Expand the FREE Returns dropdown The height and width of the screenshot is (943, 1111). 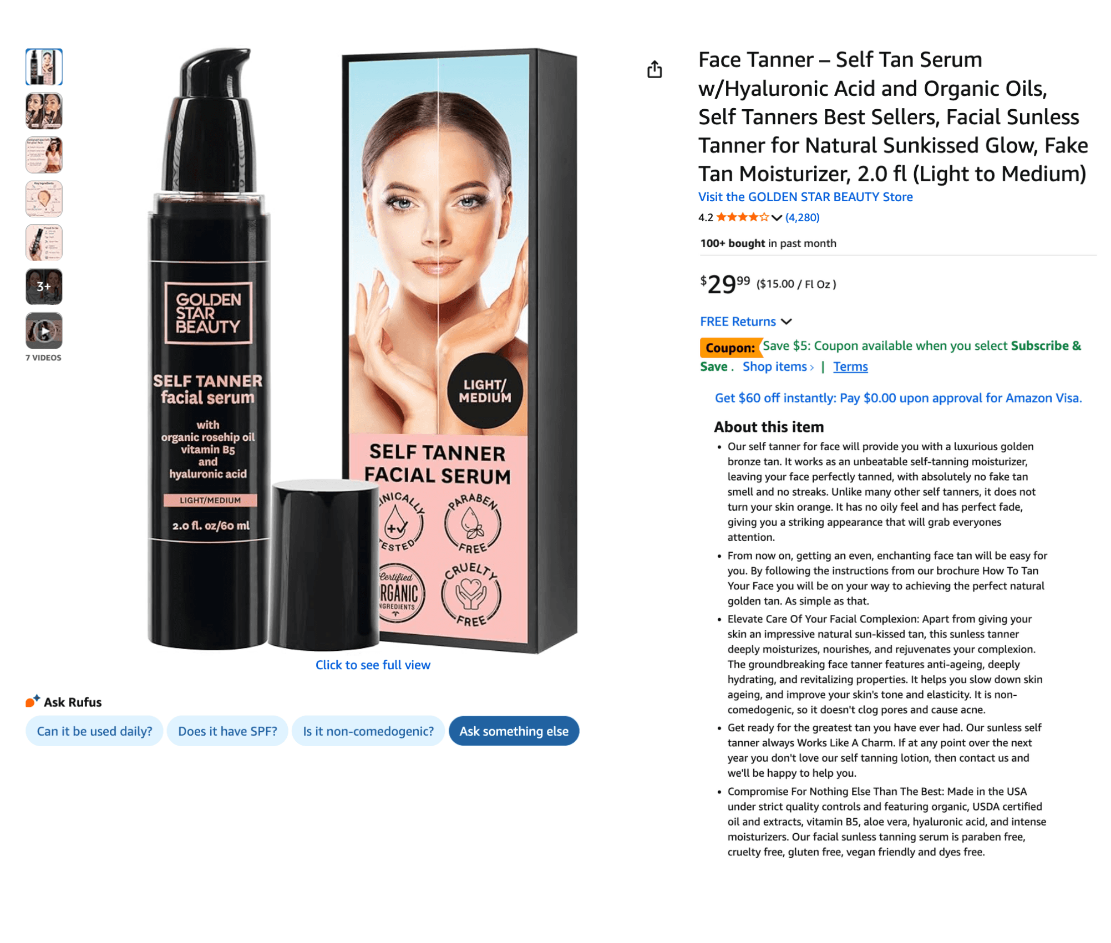(x=745, y=322)
